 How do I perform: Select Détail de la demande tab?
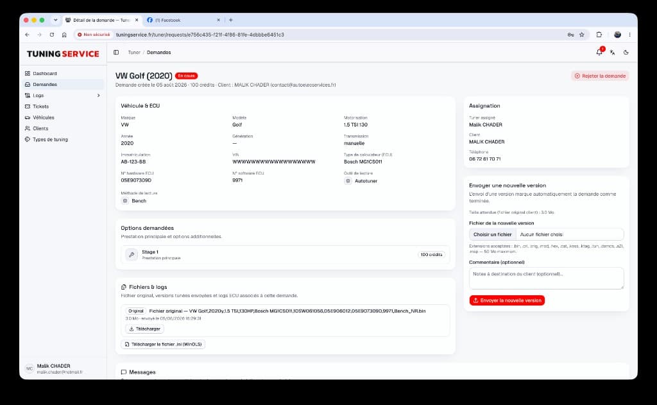102,20
